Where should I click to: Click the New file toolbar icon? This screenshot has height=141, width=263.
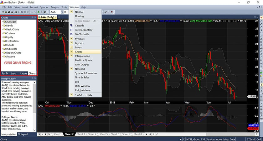coord(3,12)
